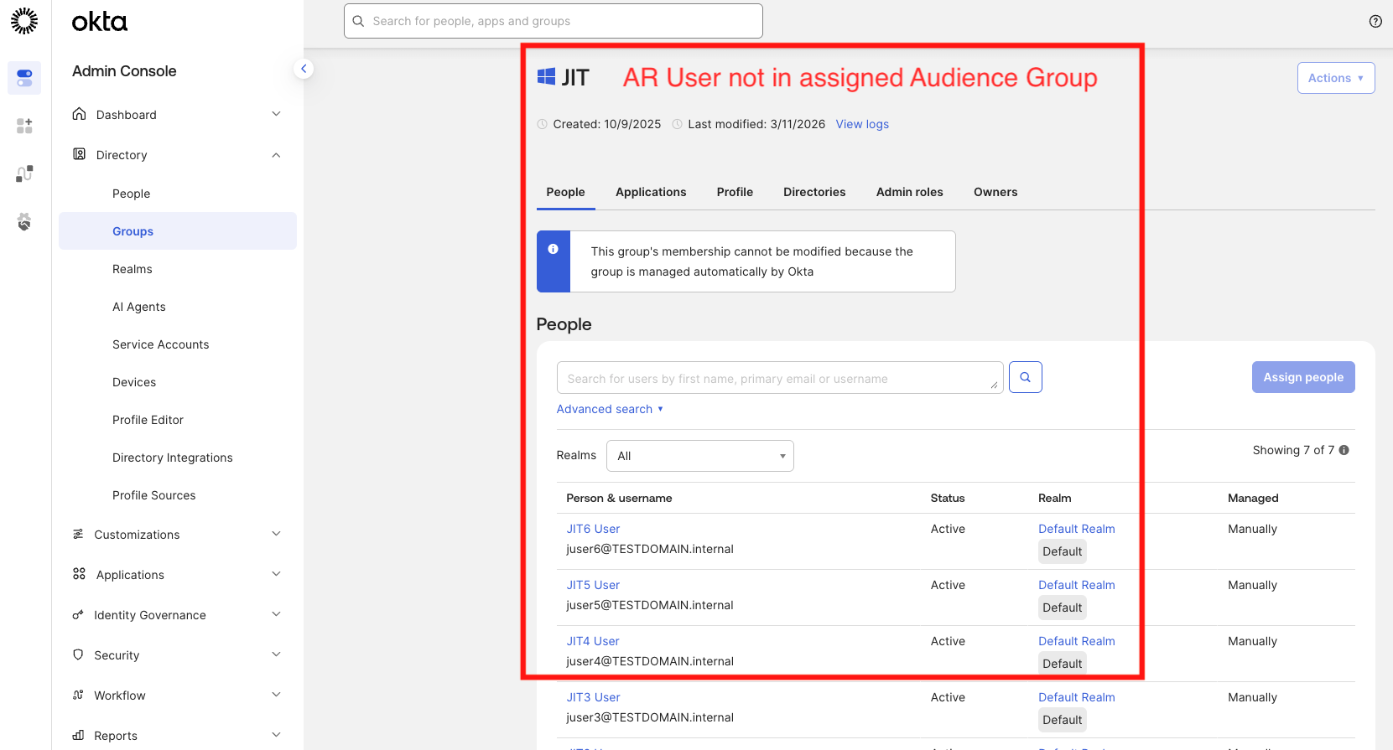The height and width of the screenshot is (750, 1393).
Task: Focus the user search field in People
Action: pos(780,378)
